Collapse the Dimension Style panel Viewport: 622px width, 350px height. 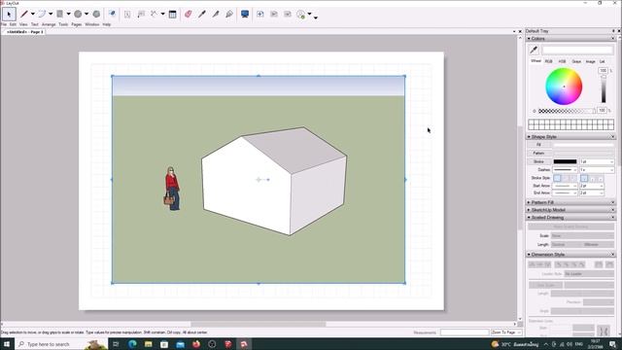[529, 255]
